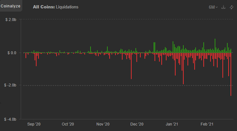Click the "Oct '20" x-axis label
Image resolution: width=237 pixels, height=131 pixels.
coord(68,124)
